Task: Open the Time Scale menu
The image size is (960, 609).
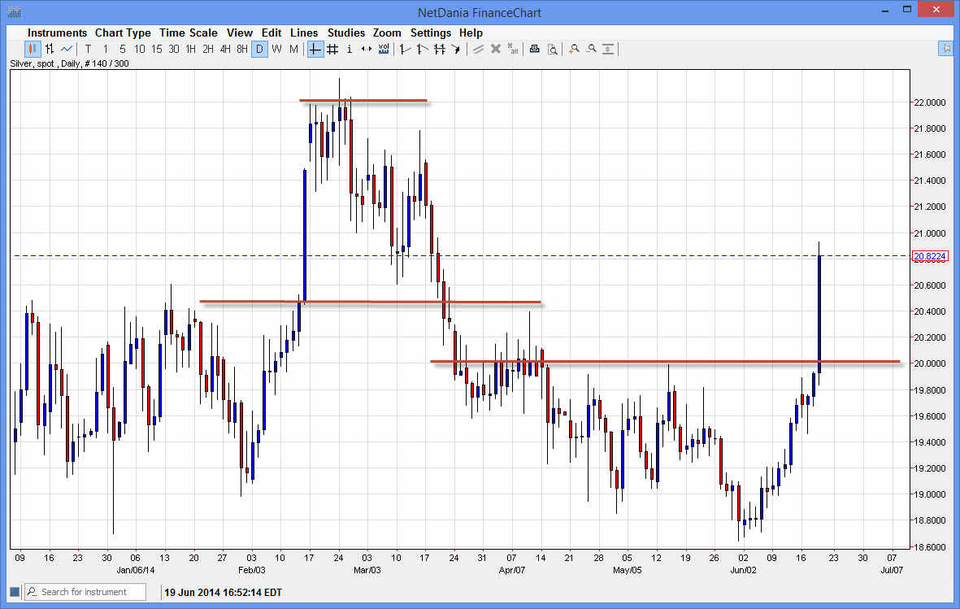Action: pos(189,33)
